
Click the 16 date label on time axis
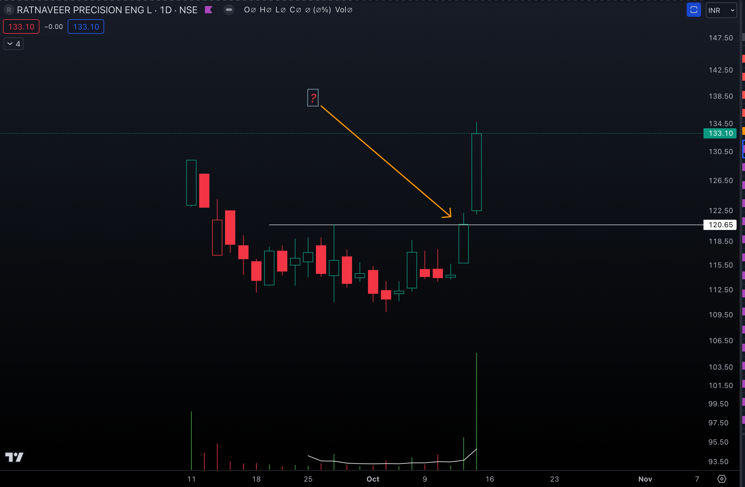[x=490, y=479]
